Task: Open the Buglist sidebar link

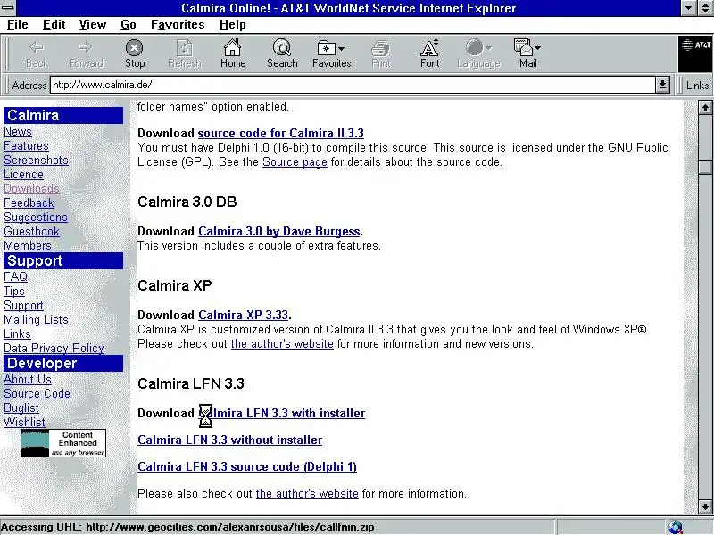Action: (21, 408)
